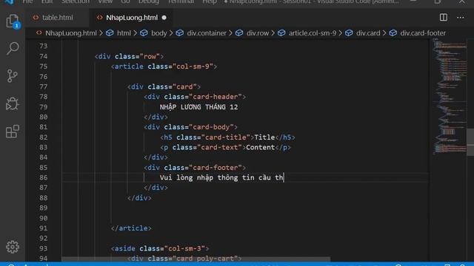The image size is (474, 266).
Task: Click line number 85 in the gutter
Action: (x=43, y=168)
